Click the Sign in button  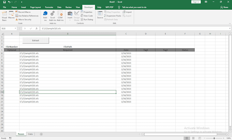(x=196, y=2)
